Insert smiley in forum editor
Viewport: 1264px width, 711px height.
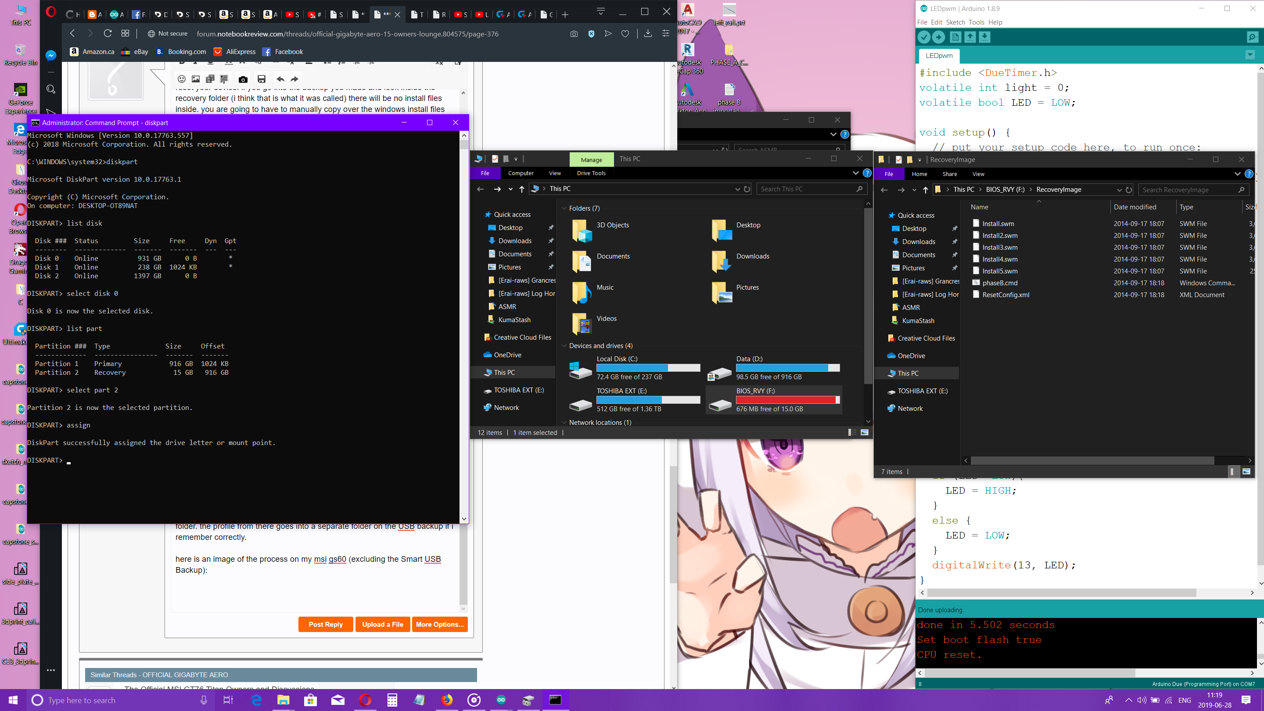[182, 79]
